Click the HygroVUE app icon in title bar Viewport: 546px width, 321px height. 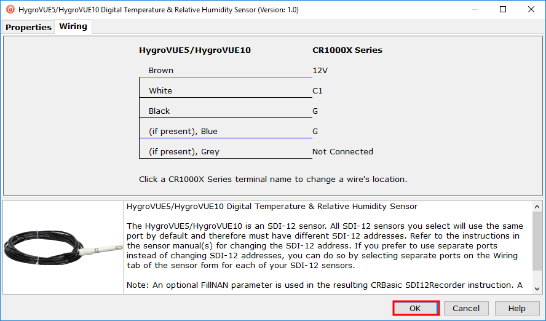10,9
